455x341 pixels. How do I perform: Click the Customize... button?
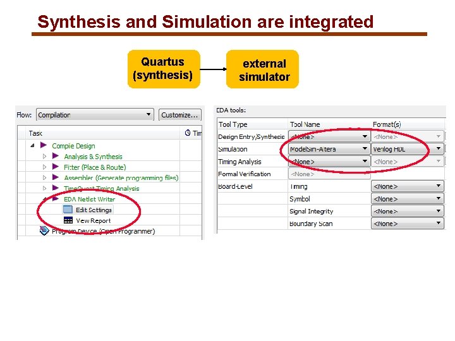click(180, 115)
